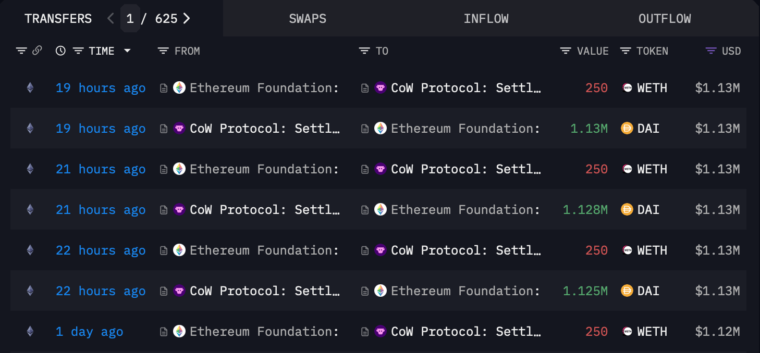This screenshot has height=353, width=760.
Task: Click the Ethereum chain icon on the first row
Action: [x=30, y=87]
